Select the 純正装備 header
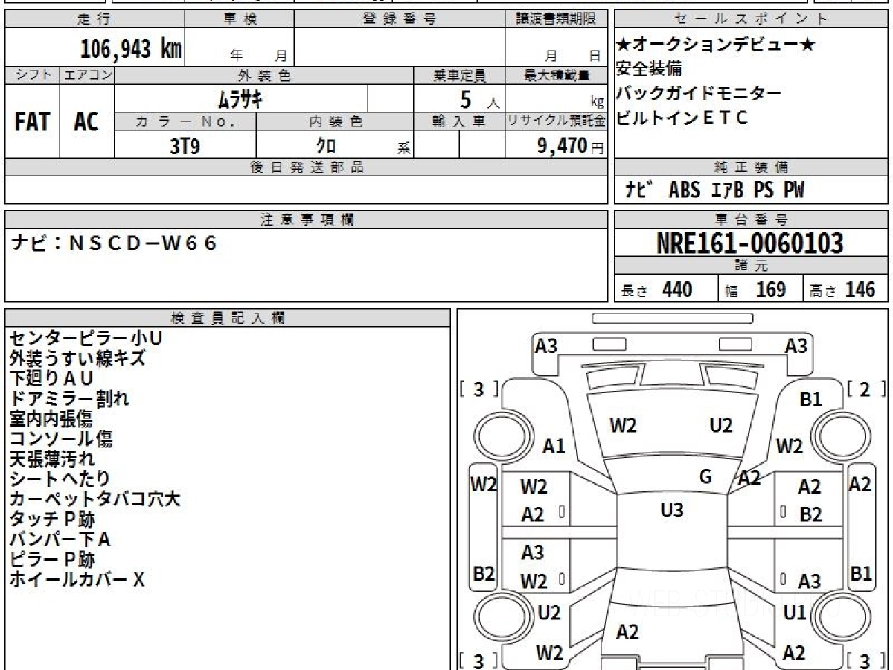The image size is (893, 670). click(x=752, y=167)
